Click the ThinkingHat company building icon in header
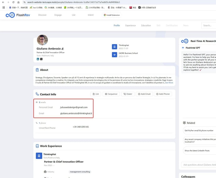This screenshot has width=216, height=178. coord(115,47)
